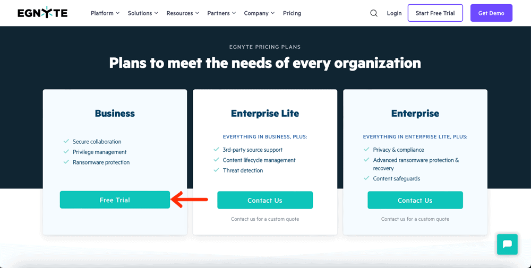Click Privacy & compliance feature

(398, 150)
